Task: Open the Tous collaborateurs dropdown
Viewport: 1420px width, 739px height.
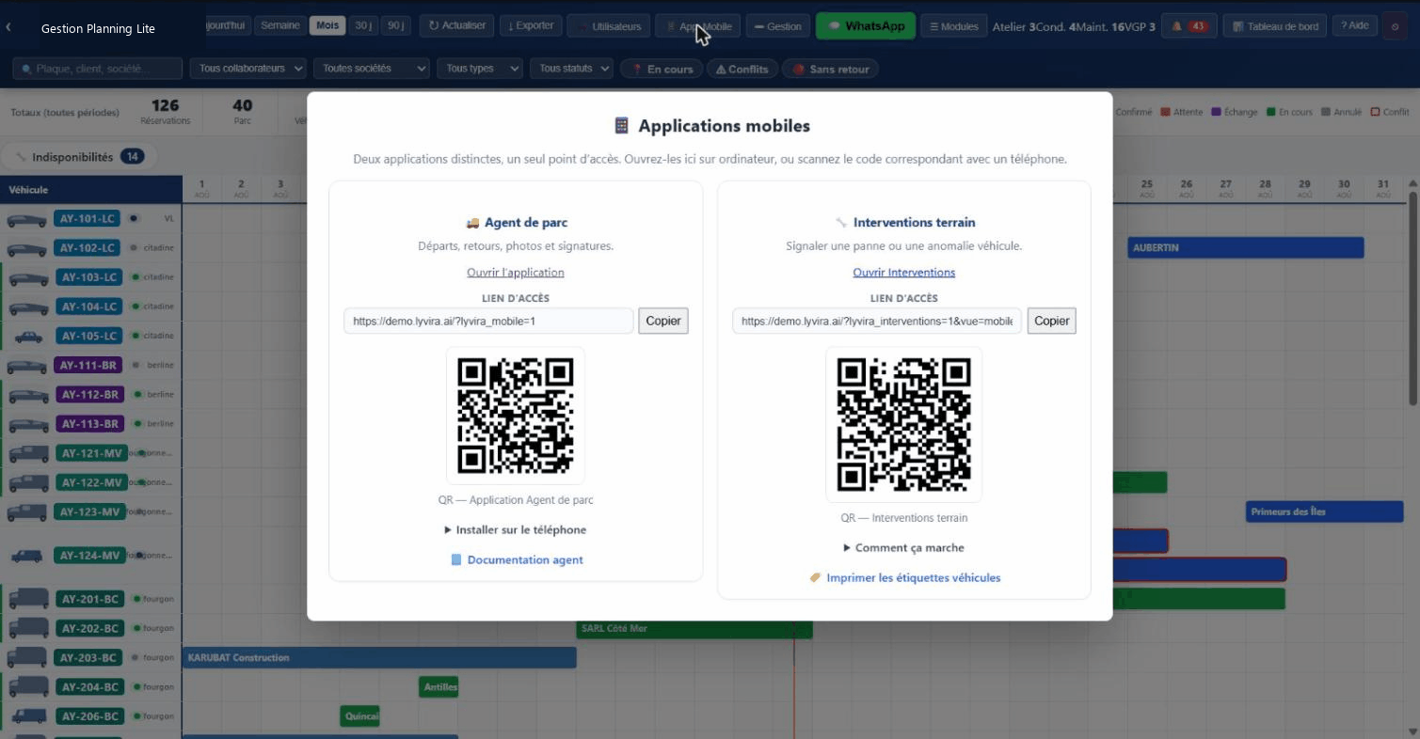Action: (x=248, y=69)
